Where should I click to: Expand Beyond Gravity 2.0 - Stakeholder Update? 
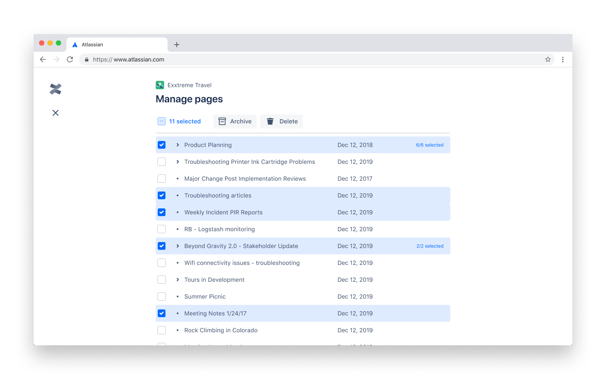click(177, 246)
